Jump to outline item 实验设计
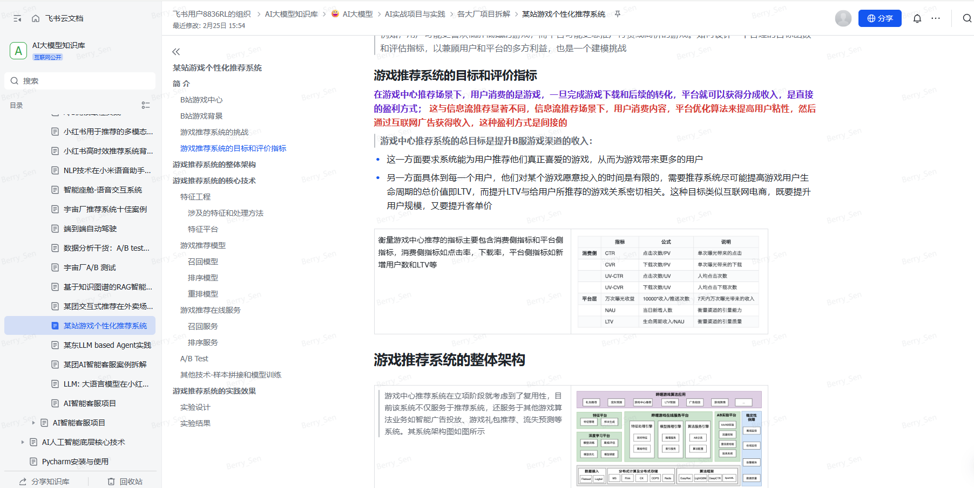Screen dimensions: 974x488 coord(195,407)
